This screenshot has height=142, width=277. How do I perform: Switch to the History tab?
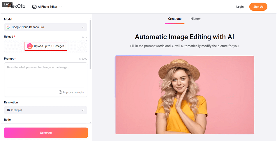tap(195, 19)
